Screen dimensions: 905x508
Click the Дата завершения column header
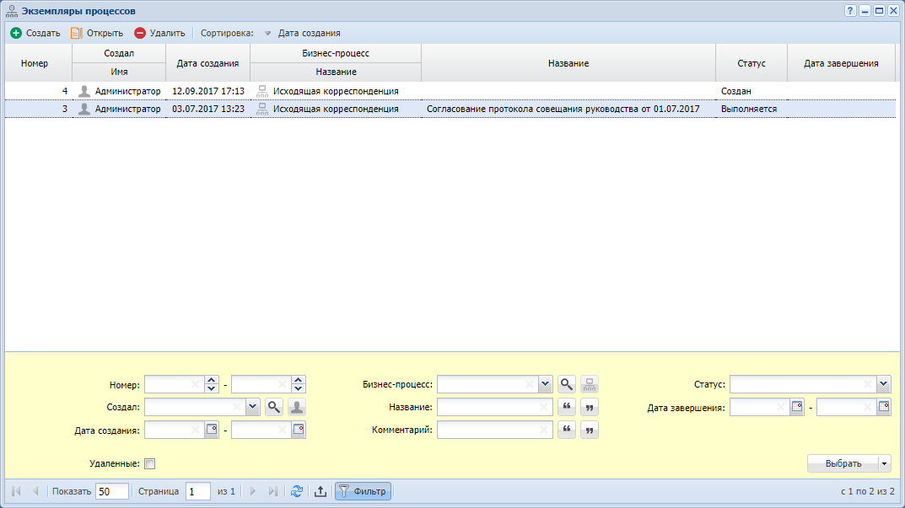[841, 63]
